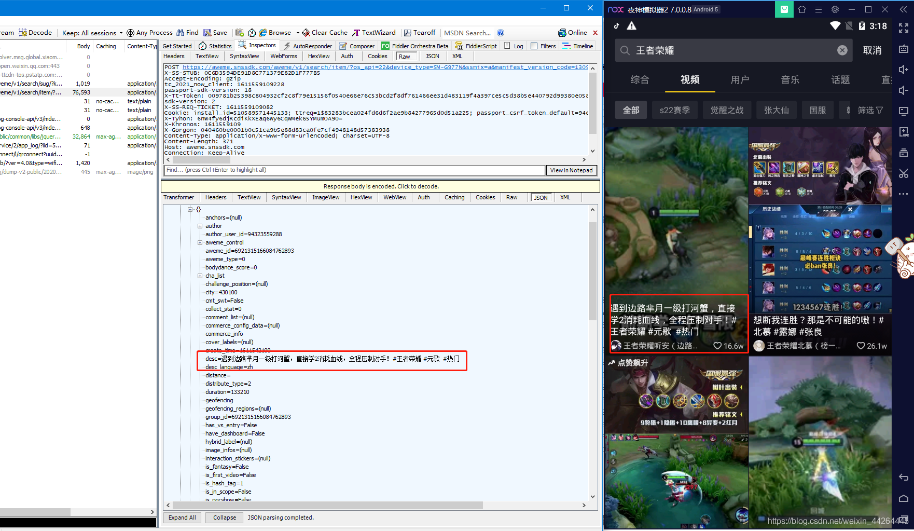914x531 pixels.
Task: Switch to the Statistics tab
Action: click(x=215, y=46)
